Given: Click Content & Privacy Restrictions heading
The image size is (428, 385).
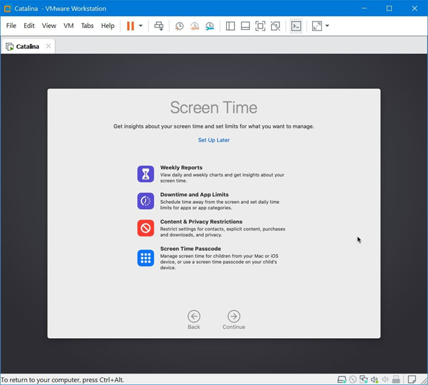Looking at the screenshot, I should coord(201,221).
